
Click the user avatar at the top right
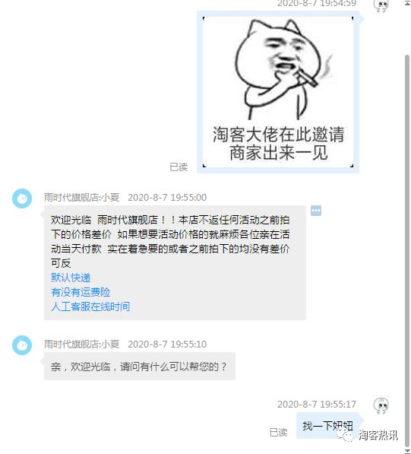click(x=381, y=5)
